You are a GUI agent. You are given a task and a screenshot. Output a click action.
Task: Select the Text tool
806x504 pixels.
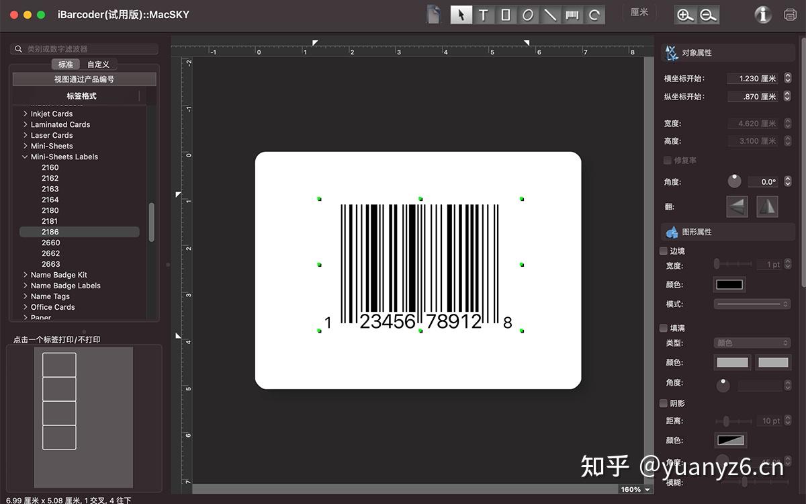483,14
